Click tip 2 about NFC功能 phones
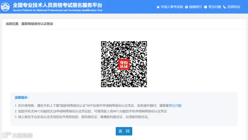 click(x=91, y=111)
